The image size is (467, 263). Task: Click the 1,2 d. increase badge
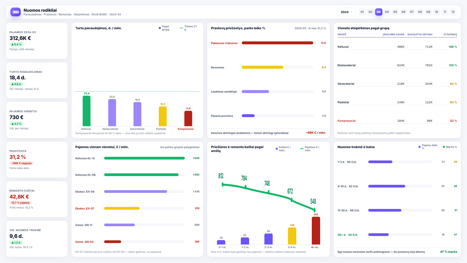click(16, 243)
